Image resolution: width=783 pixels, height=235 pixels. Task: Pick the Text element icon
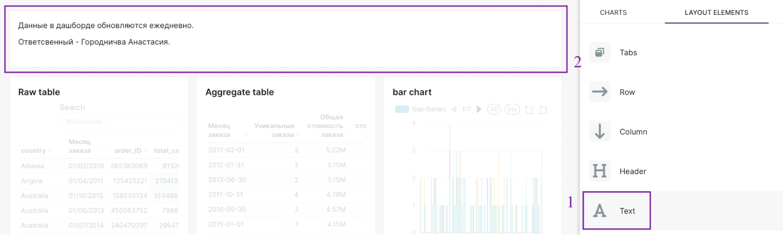tap(600, 211)
